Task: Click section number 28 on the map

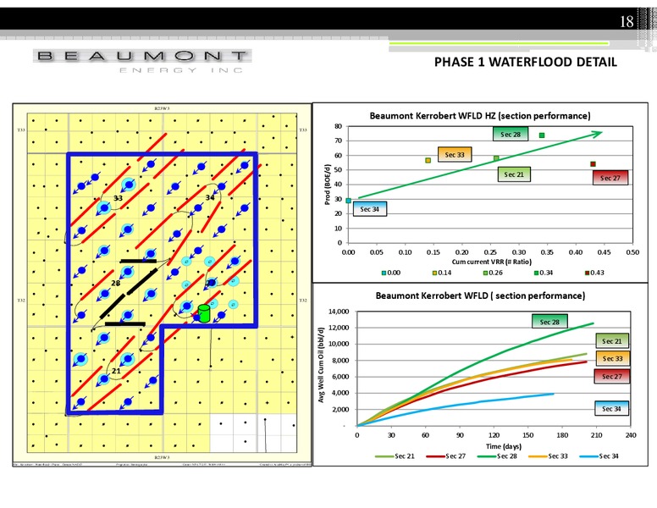Action: (x=116, y=283)
